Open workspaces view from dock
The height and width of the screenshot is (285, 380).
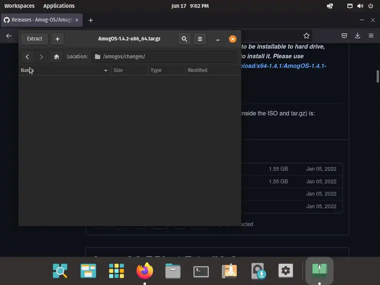[x=88, y=271]
